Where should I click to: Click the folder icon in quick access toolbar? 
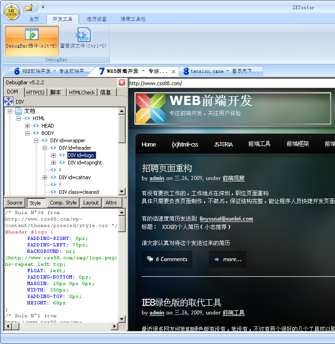click(x=29, y=7)
